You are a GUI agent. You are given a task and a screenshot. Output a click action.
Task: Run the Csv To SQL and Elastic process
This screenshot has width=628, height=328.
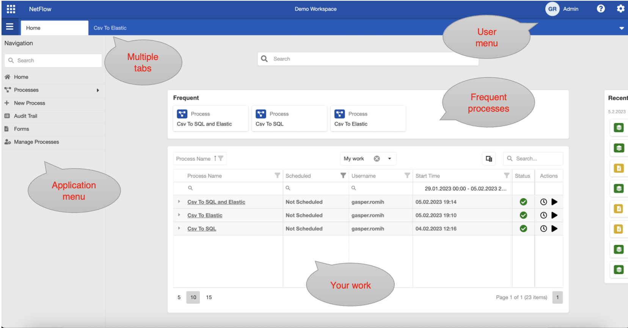(x=554, y=202)
